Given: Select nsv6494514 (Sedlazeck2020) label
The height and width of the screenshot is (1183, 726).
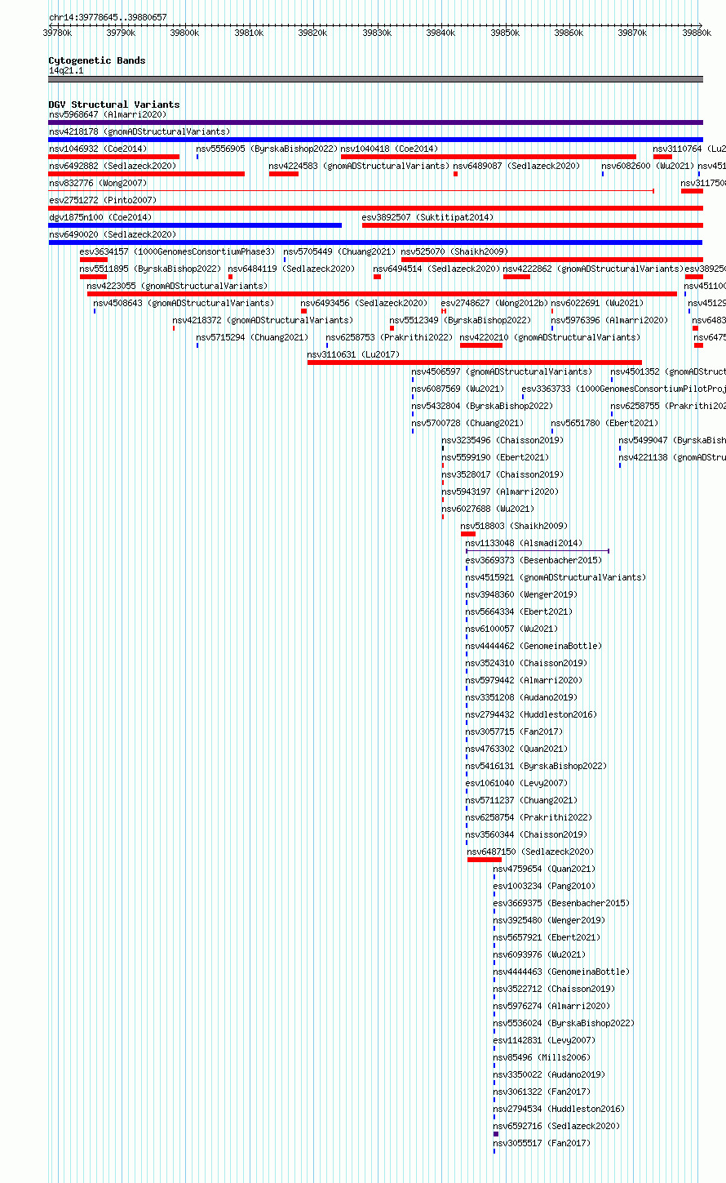Looking at the screenshot, I should (x=437, y=269).
